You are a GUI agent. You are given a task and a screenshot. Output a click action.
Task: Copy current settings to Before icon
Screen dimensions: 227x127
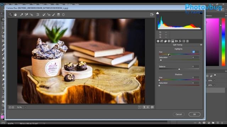point(148,107)
